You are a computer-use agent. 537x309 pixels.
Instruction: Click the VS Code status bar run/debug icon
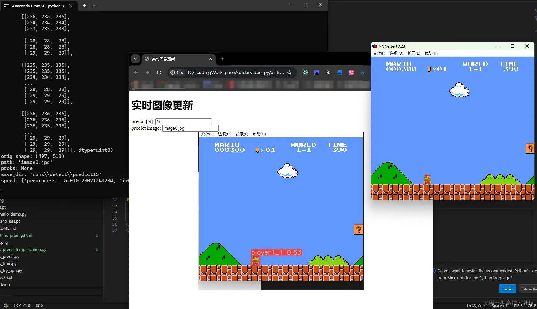click(6, 305)
